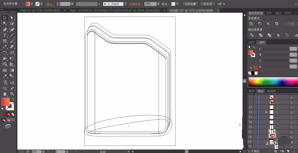Switch to Nipic_26369678 document tab
The height and width of the screenshot is (153, 298).
coord(115,10)
